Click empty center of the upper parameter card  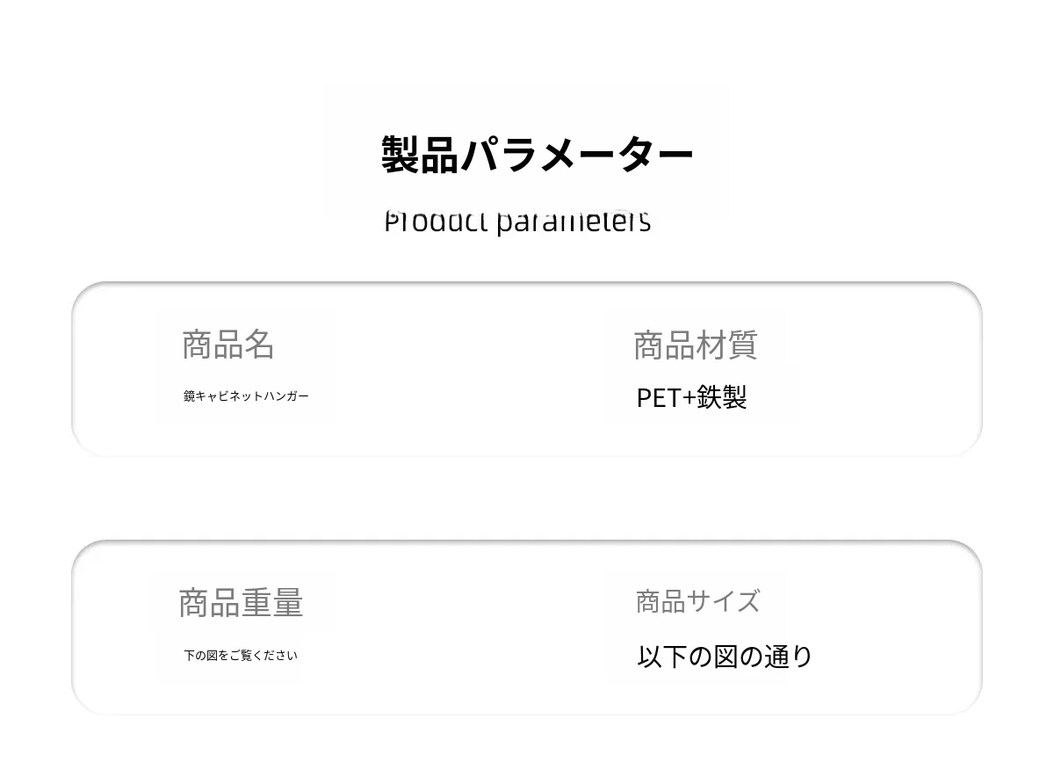474,369
